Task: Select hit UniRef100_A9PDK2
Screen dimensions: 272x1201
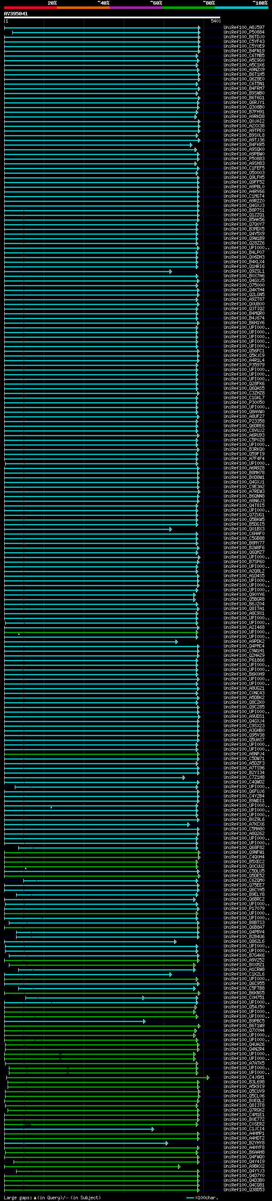Action: point(244,641)
